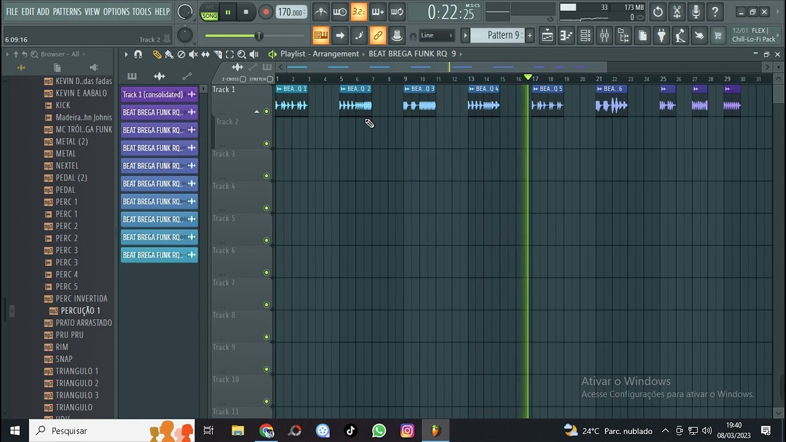Screen dimensions: 786x442
Task: Expand TRIANGULO 1 folder in browser
Action: 49,371
